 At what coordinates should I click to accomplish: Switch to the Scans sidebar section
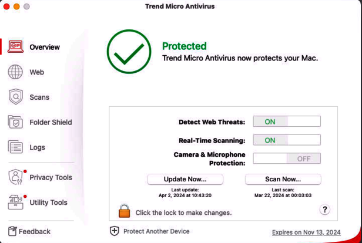pos(39,97)
